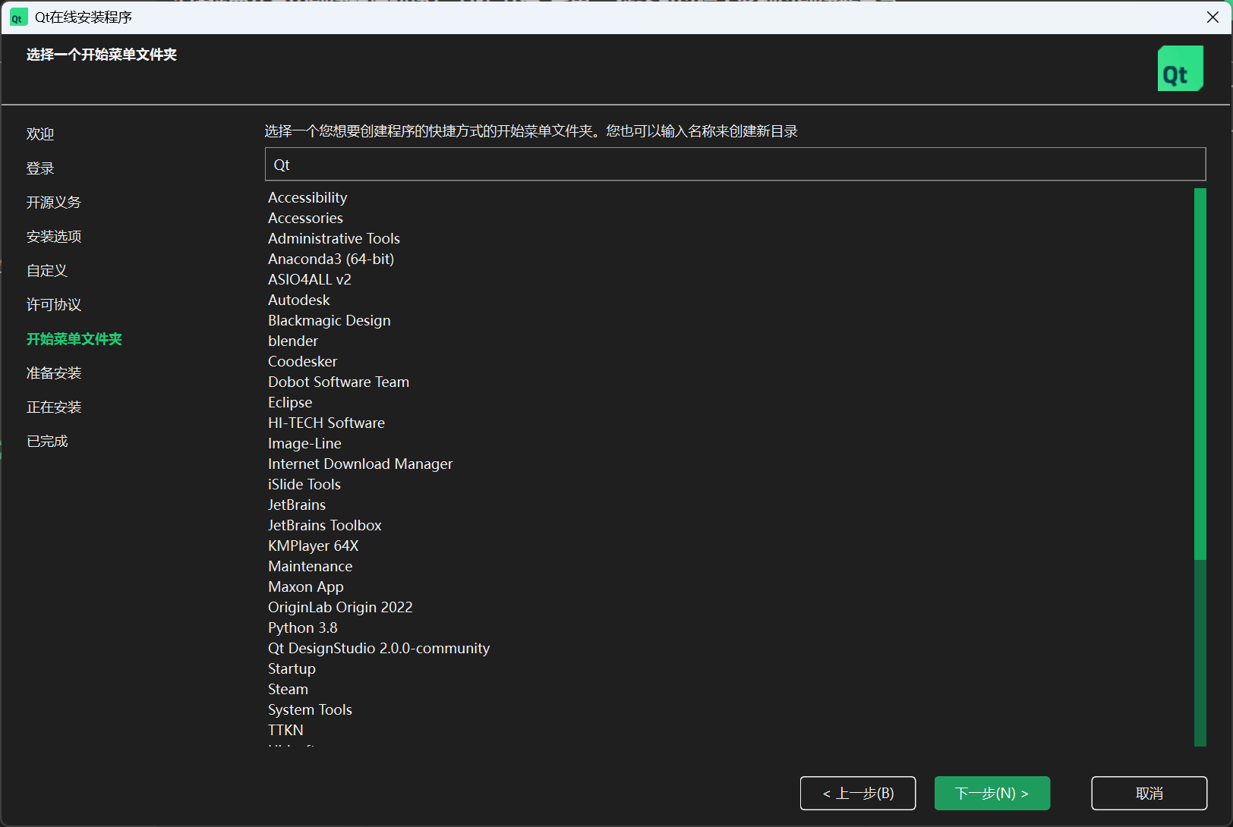Screen dimensions: 1233x827
Task: Select Anaconda3 (64-bit) folder
Action: click(331, 259)
